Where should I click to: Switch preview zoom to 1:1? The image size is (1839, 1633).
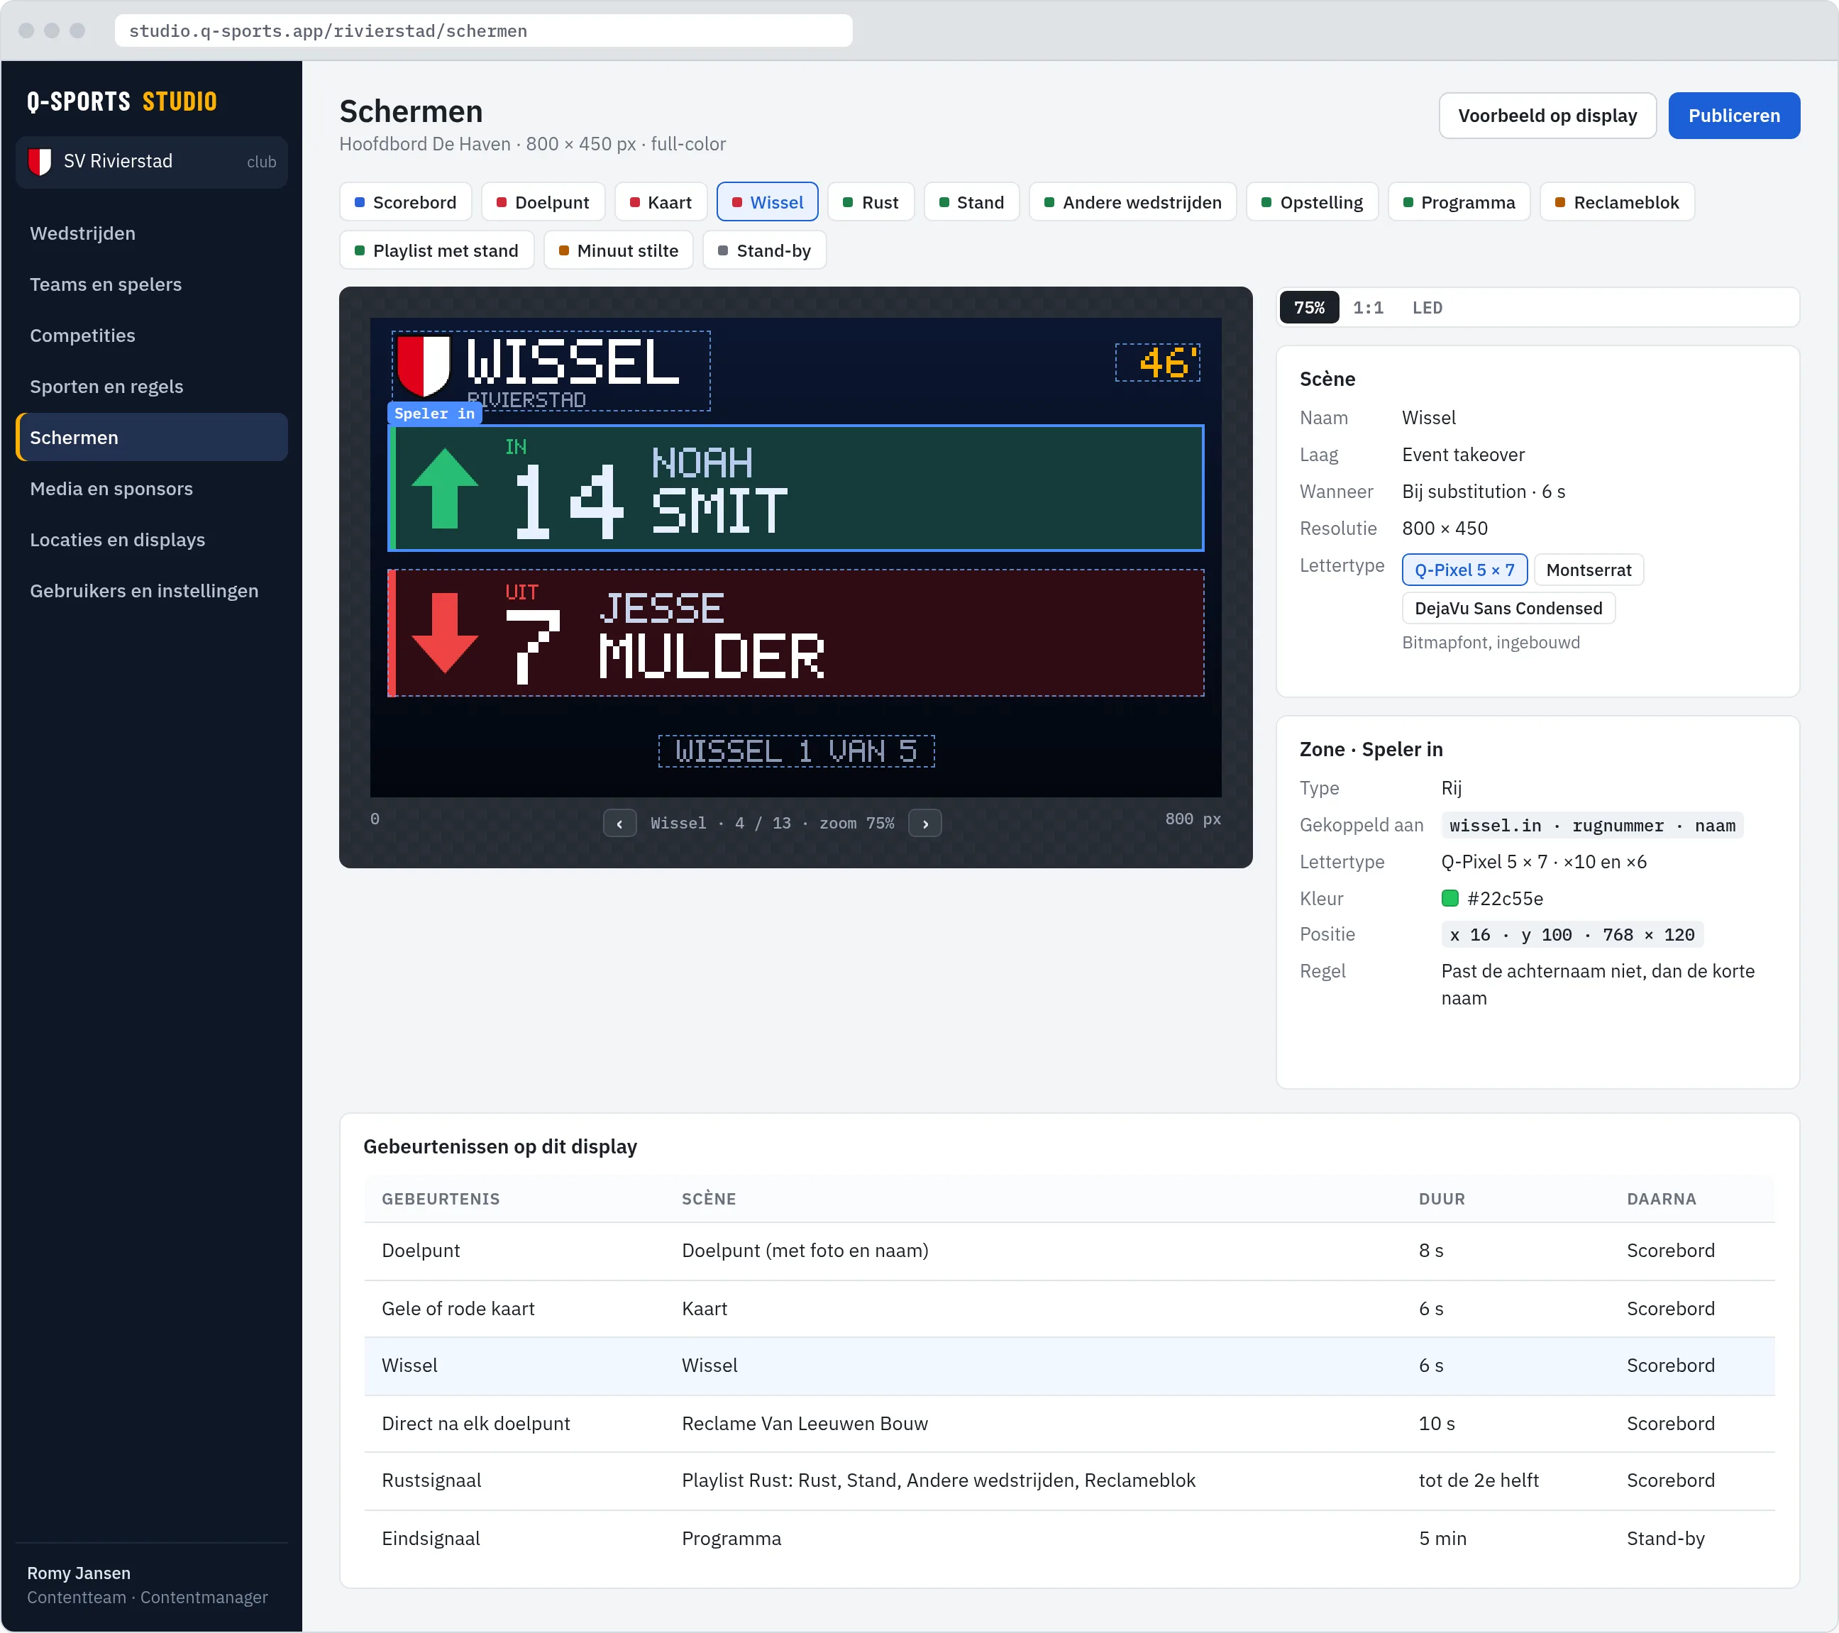click(1368, 308)
